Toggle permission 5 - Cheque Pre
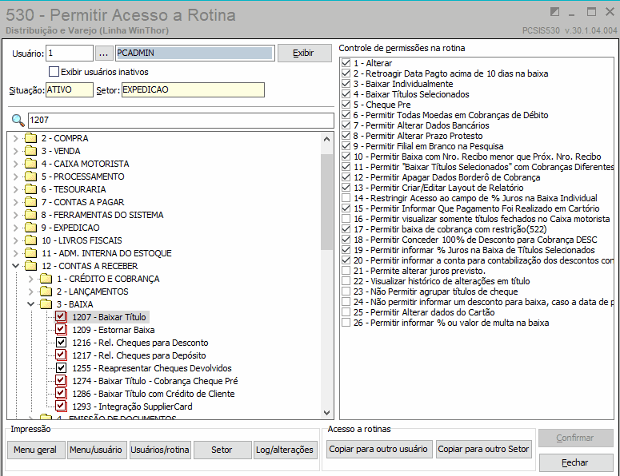Image resolution: width=620 pixels, height=476 pixels. click(x=346, y=104)
